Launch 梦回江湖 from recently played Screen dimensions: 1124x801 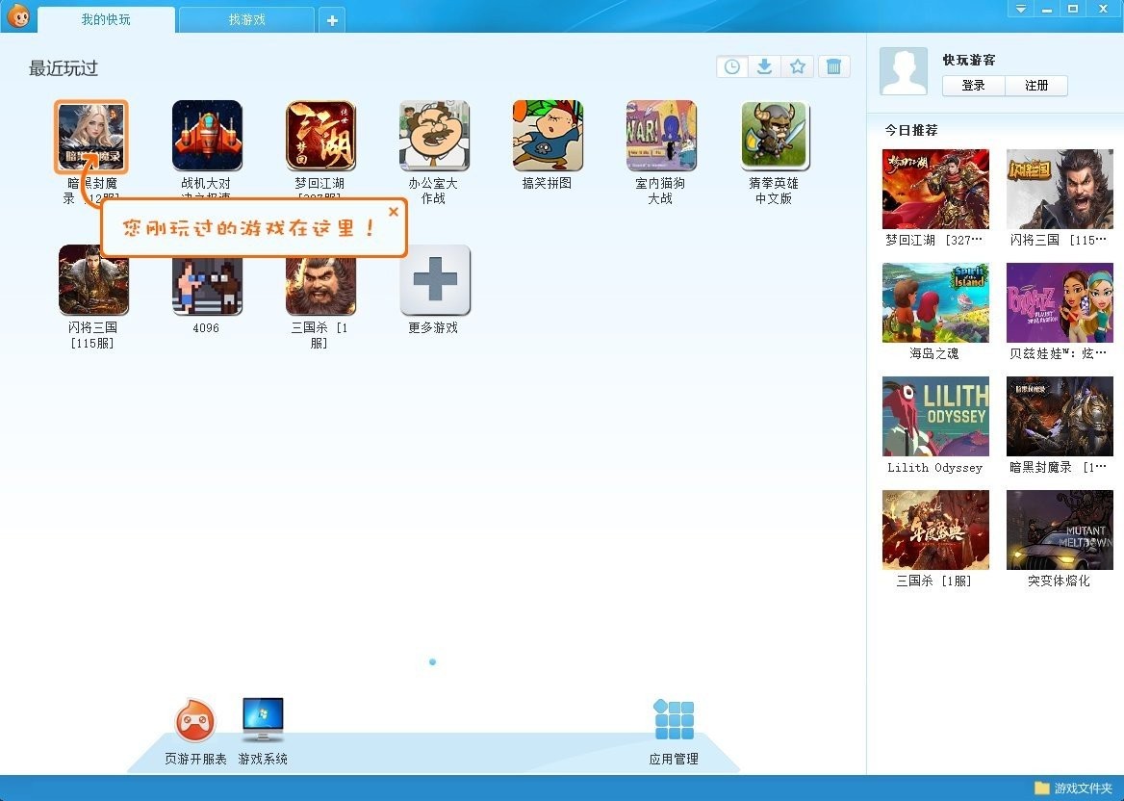click(x=320, y=136)
